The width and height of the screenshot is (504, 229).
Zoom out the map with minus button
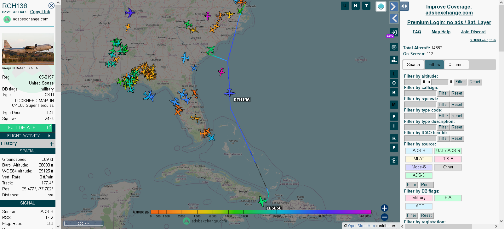384,217
